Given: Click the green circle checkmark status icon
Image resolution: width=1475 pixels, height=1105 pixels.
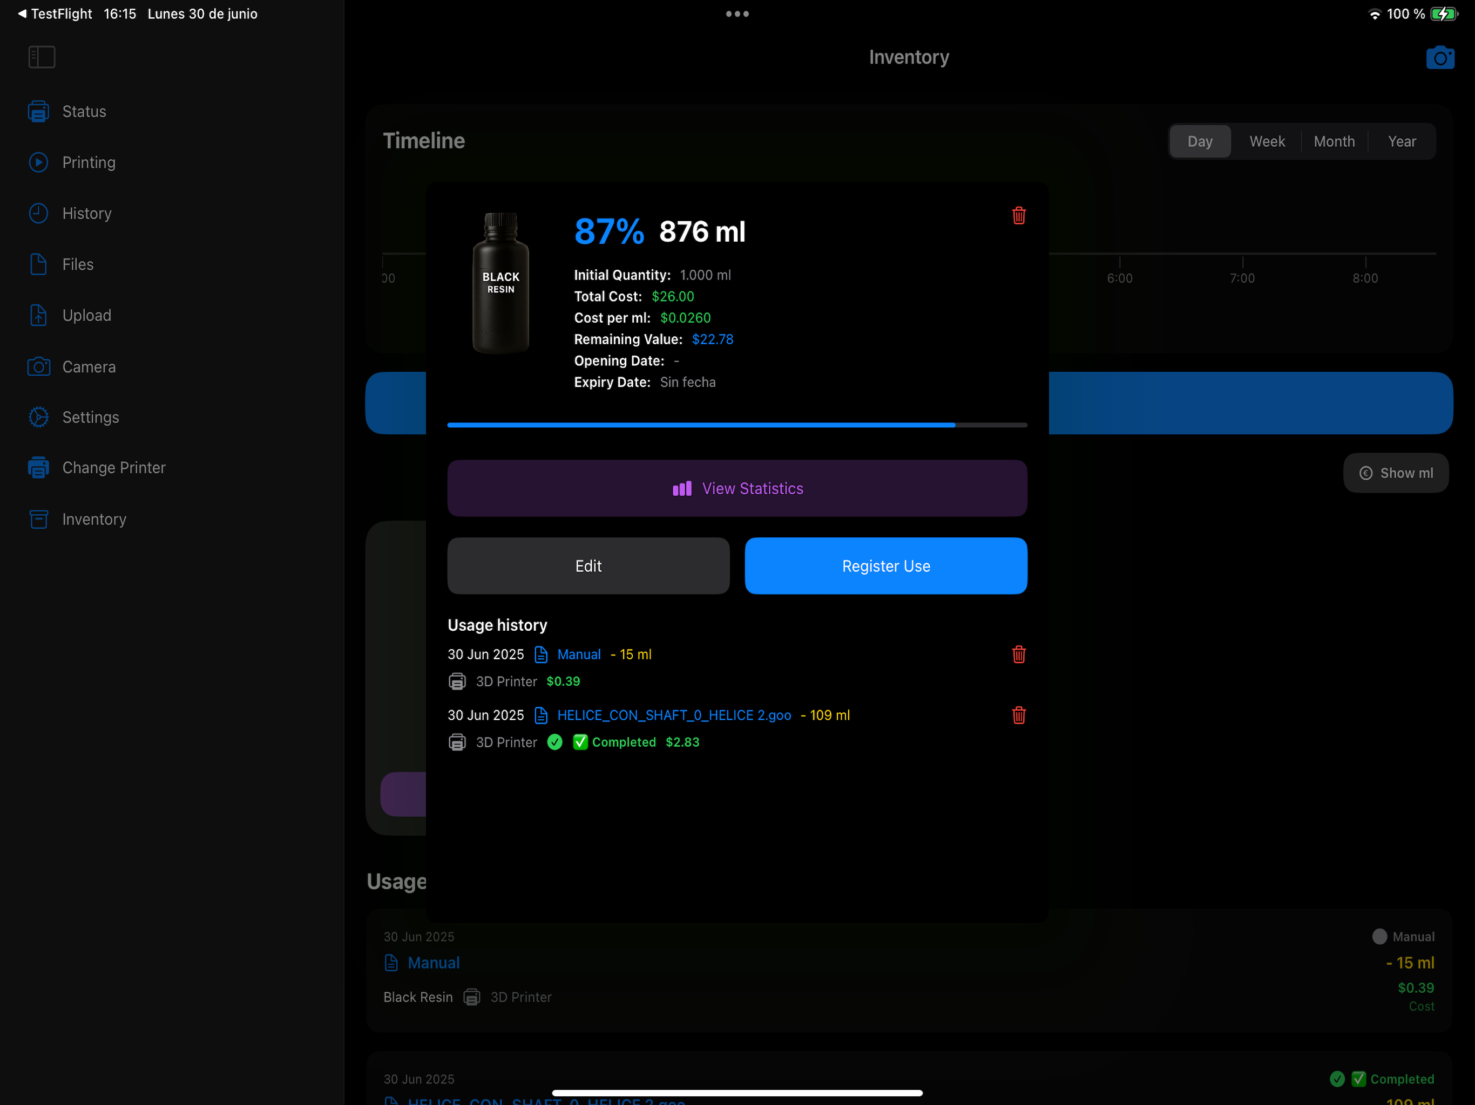Looking at the screenshot, I should tap(554, 742).
